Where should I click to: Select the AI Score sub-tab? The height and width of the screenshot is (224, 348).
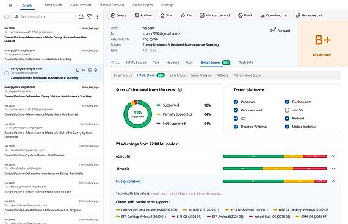(222, 75)
